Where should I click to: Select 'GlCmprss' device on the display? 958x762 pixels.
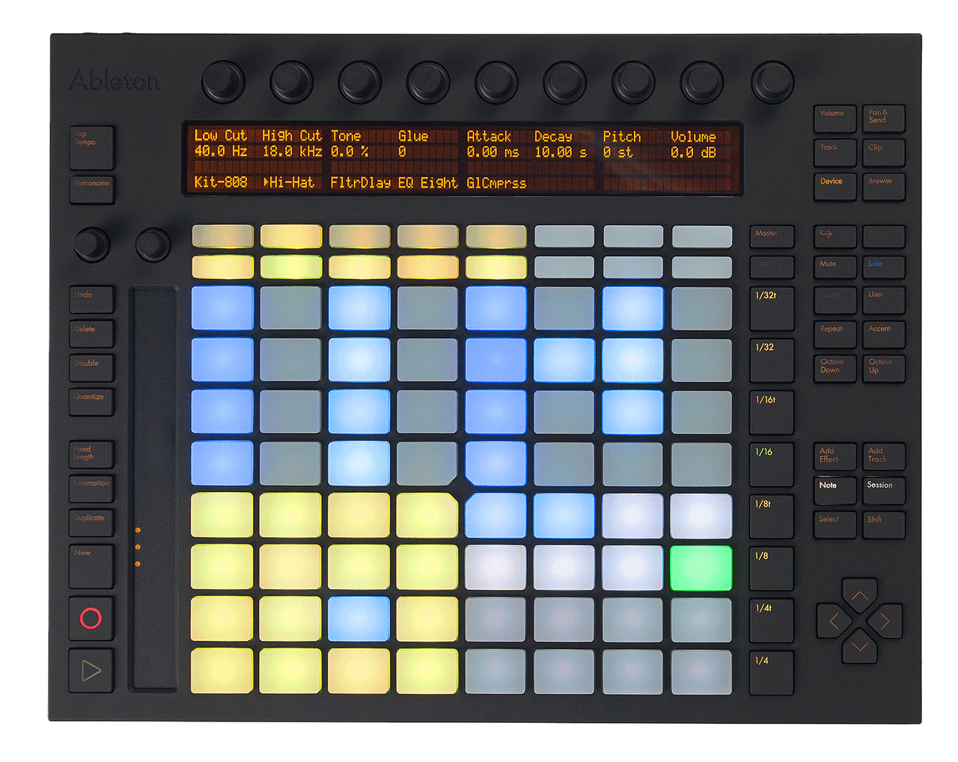tap(496, 182)
